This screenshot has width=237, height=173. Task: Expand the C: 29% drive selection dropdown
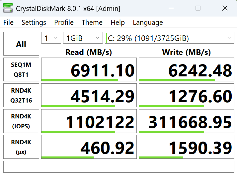(x=170, y=38)
